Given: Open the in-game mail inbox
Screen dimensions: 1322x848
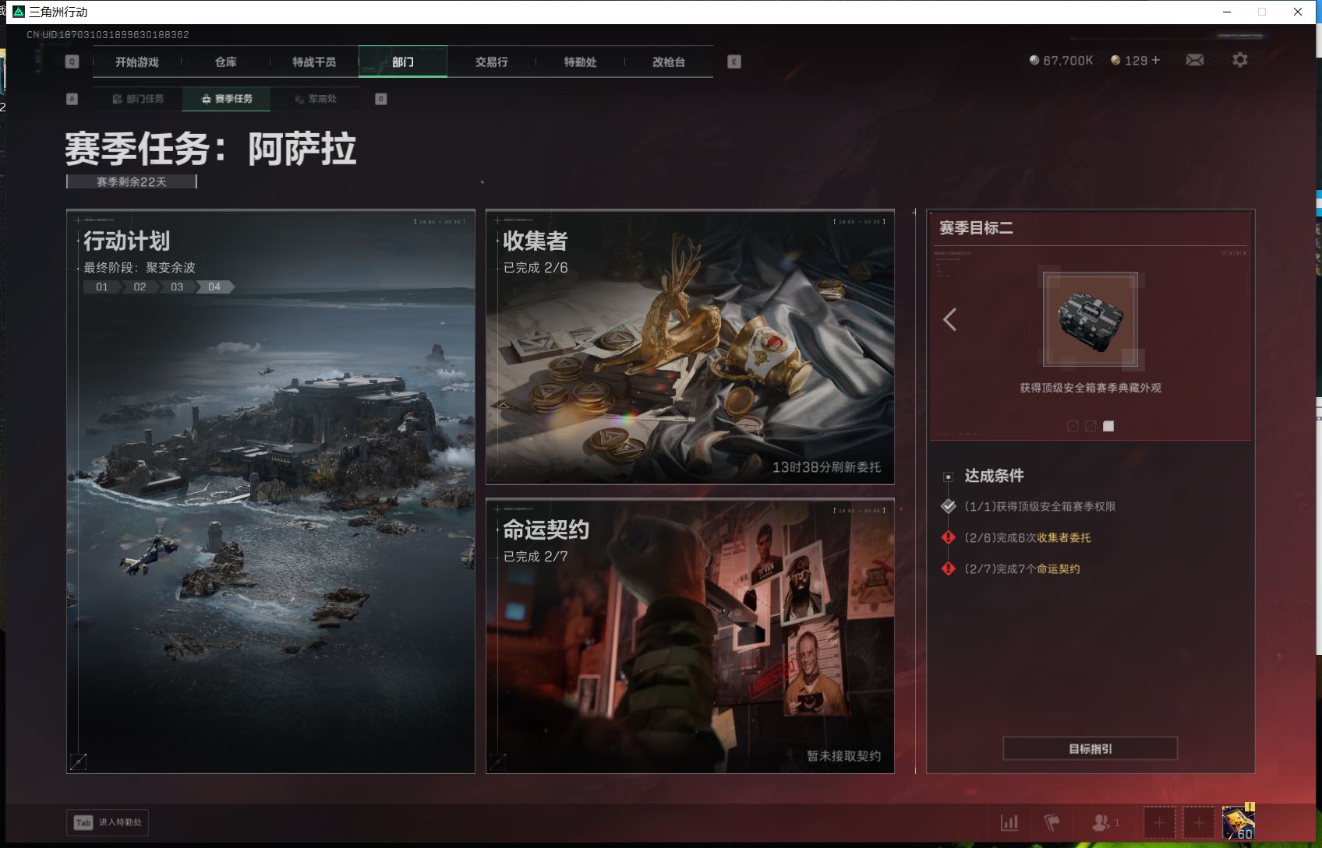Looking at the screenshot, I should pyautogui.click(x=1195, y=59).
